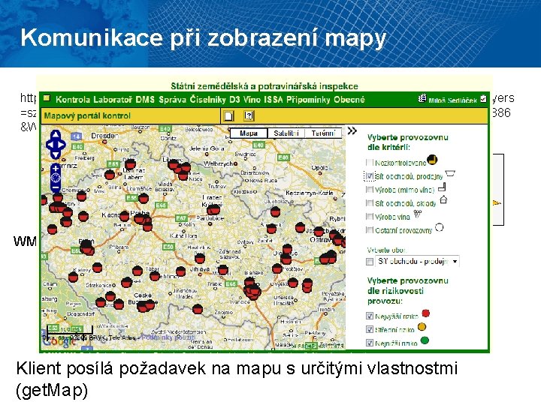
Task: Click the red marker near Ústí nad Labem
Action: click(130, 164)
